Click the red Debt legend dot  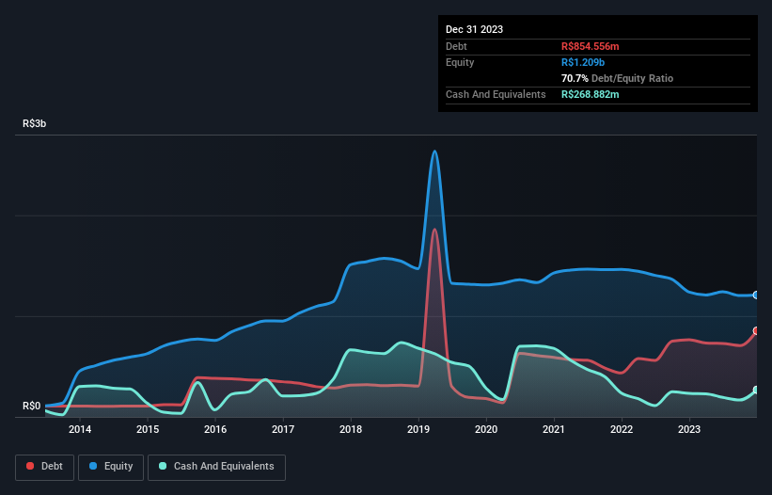click(x=30, y=466)
